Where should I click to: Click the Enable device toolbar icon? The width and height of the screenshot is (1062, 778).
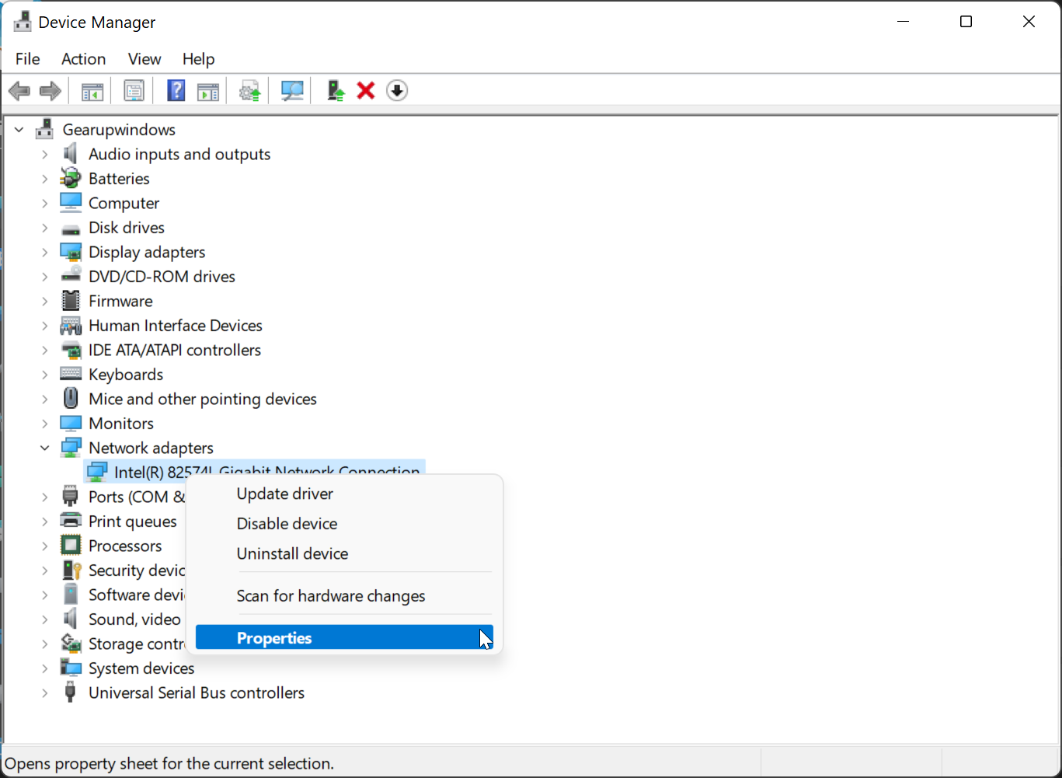click(336, 91)
